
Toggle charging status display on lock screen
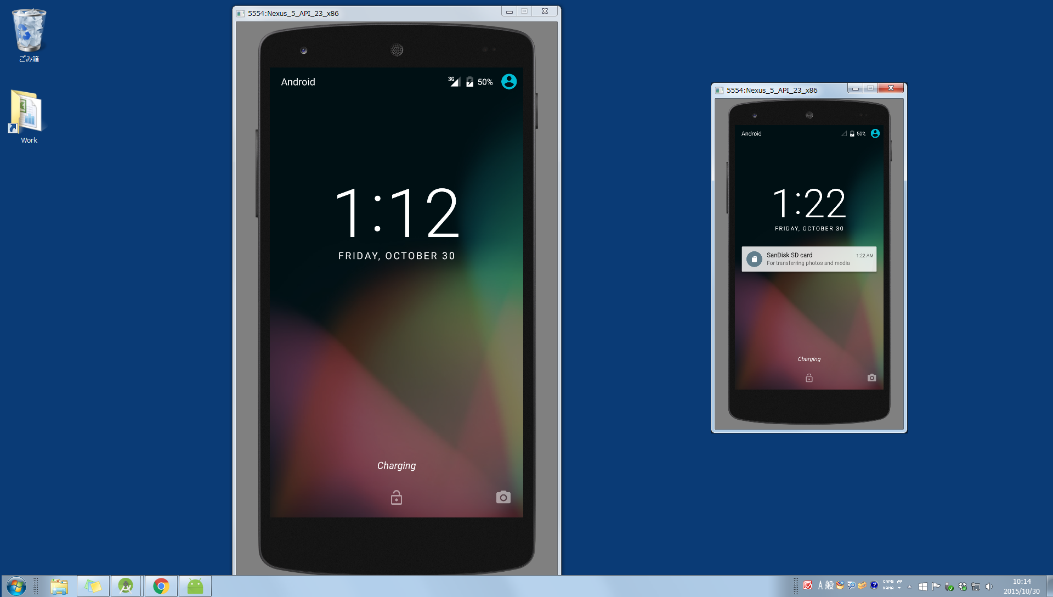[397, 465]
